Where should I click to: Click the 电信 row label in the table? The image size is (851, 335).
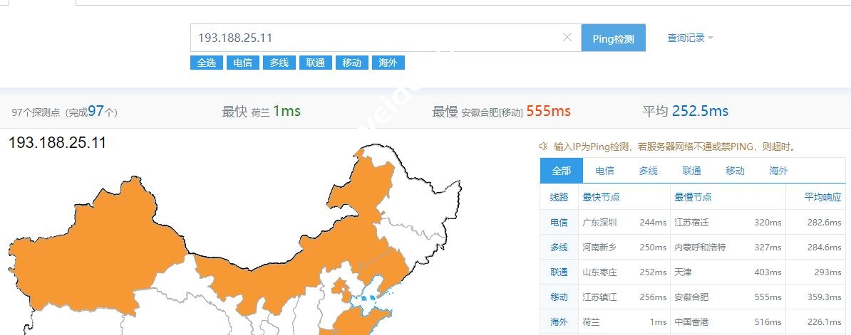[x=559, y=223]
